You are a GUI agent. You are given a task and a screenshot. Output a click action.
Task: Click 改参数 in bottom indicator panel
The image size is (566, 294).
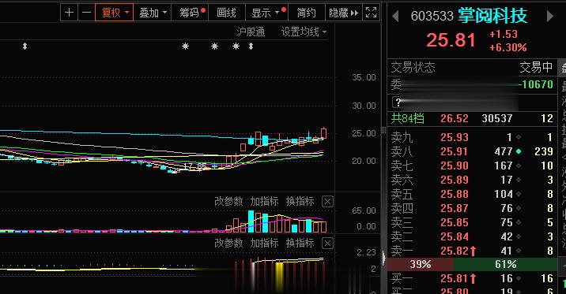click(x=228, y=243)
